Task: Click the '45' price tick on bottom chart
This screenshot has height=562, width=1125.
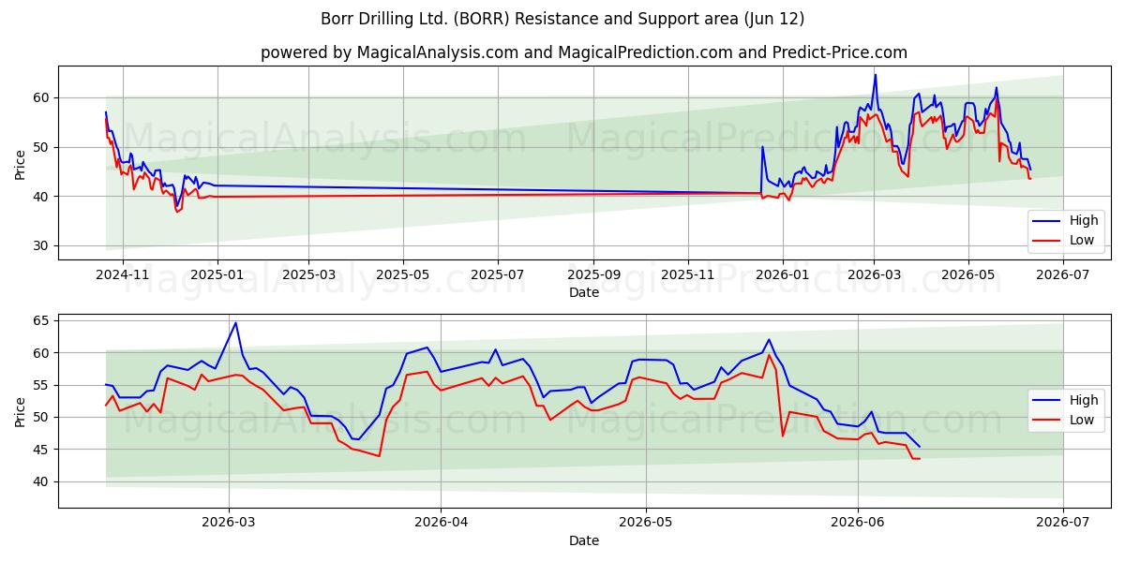Action: point(43,450)
